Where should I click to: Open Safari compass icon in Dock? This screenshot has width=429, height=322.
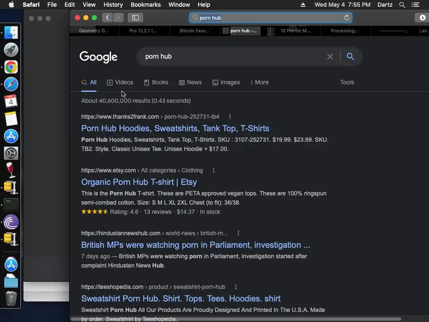[11, 84]
